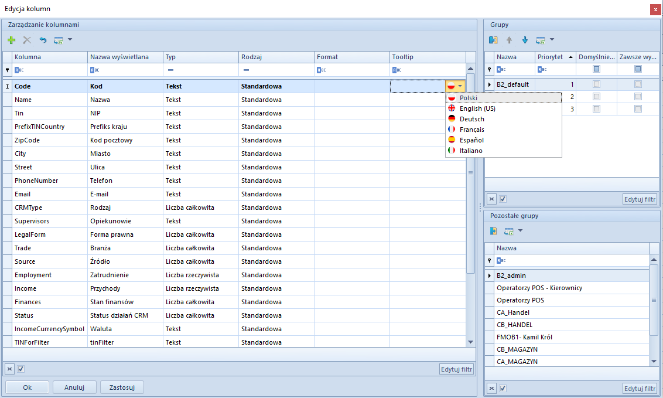Image resolution: width=663 pixels, height=398 pixels.
Task: Click the clear filter X below the columns table
Action: [x=9, y=369]
